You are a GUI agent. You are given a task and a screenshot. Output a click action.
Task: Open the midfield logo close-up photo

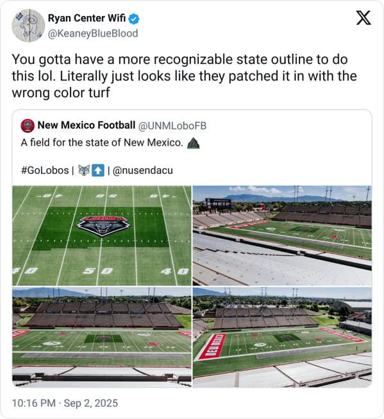[102, 235]
